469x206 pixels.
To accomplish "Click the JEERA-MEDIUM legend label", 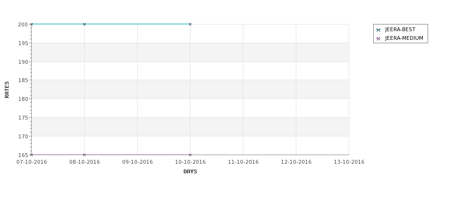I will pyautogui.click(x=404, y=38).
